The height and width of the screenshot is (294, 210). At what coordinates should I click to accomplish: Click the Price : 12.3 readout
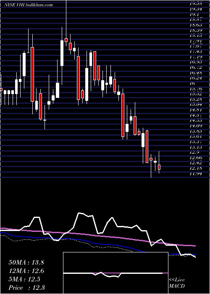pos(26,288)
